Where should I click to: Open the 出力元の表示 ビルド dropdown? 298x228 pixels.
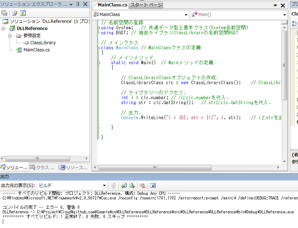click(104, 186)
